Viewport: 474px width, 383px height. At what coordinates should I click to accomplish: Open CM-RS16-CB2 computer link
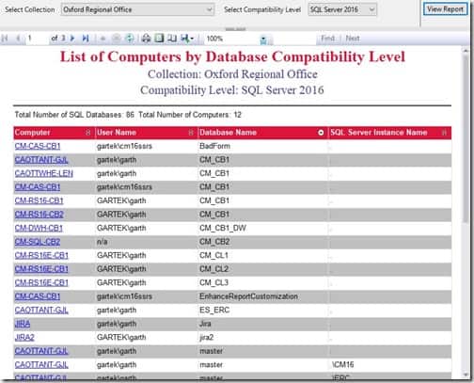coord(39,215)
